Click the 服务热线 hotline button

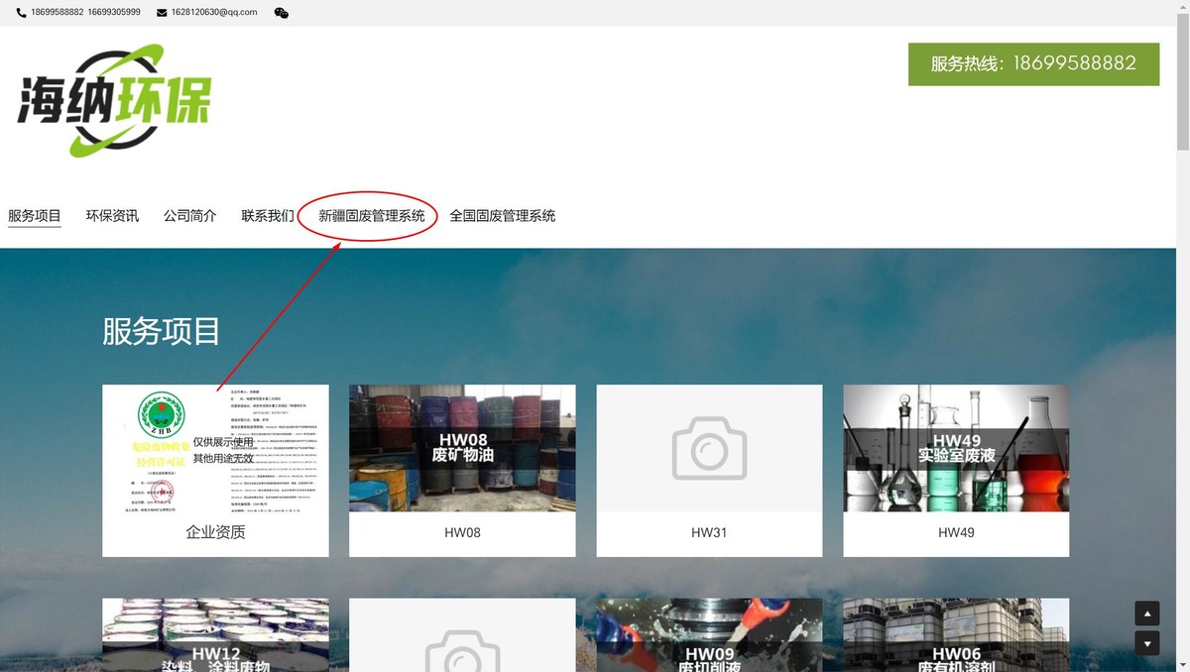click(x=1033, y=63)
